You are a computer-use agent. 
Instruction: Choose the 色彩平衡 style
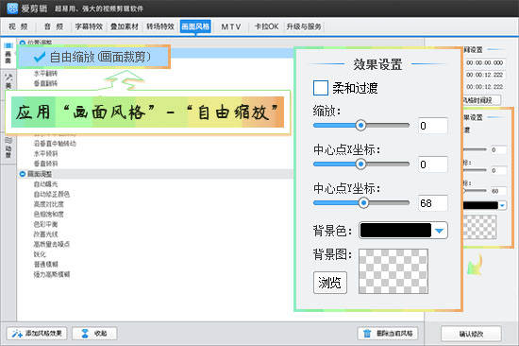tap(45, 224)
